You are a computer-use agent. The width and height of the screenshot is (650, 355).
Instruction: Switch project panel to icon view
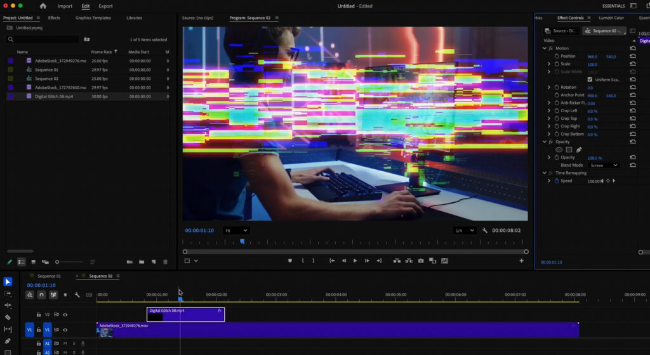33,262
